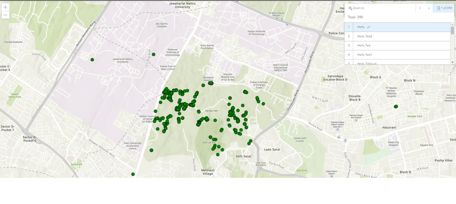Go to next feature with right chevron
The height and width of the screenshot is (204, 456).
[428, 8]
